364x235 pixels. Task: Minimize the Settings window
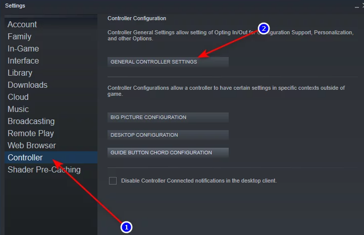tap(356, 7)
